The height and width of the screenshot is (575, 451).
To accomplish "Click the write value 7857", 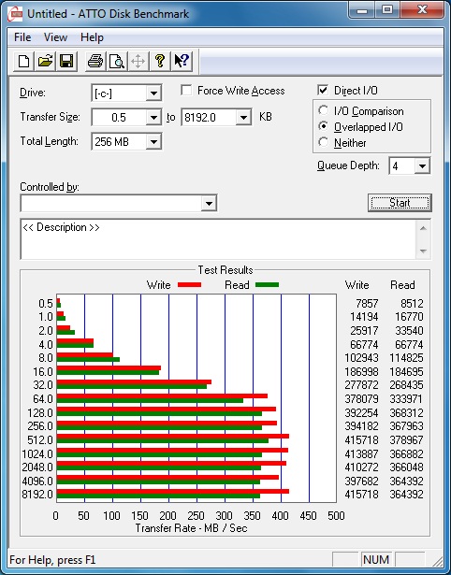I will pyautogui.click(x=367, y=303).
